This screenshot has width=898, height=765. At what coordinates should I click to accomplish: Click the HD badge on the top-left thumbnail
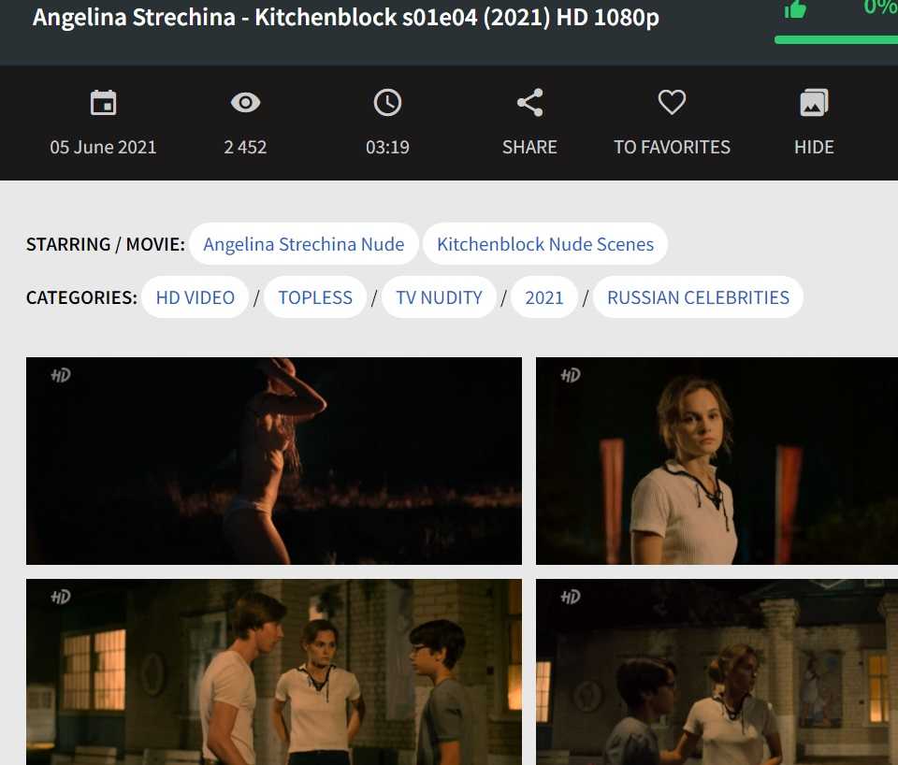tap(61, 376)
